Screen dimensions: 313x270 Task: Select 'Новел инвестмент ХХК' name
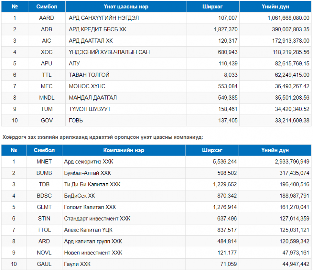pyautogui.click(x=93, y=253)
